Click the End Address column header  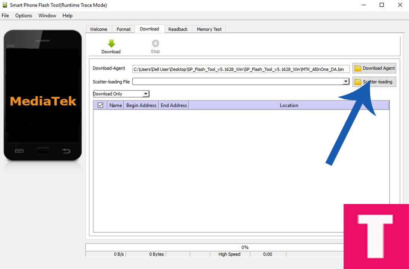pos(174,105)
